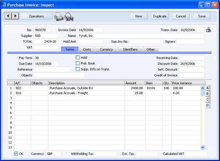Click the No. field 960078
Image resolution: width=220 pixels, height=161 pixels.
[x=42, y=30]
